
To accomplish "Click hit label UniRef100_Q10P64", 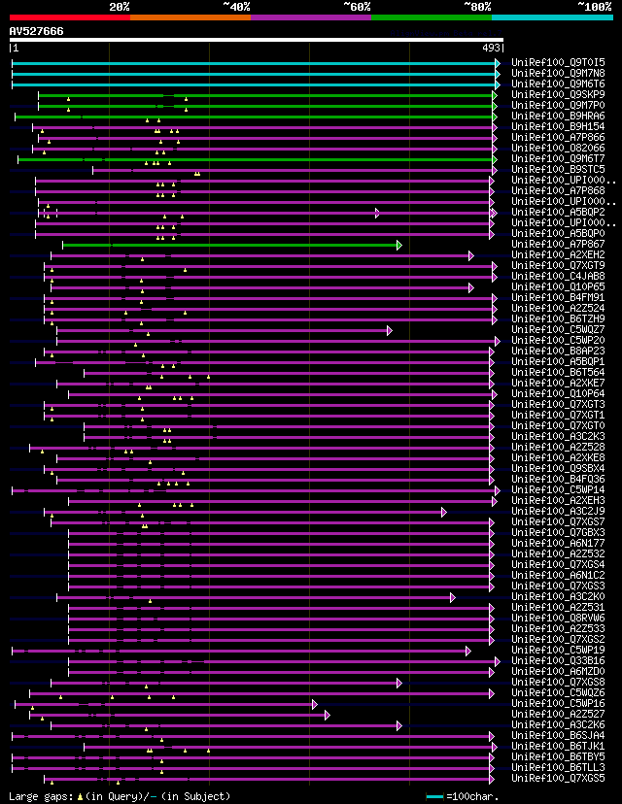I will (x=558, y=394).
